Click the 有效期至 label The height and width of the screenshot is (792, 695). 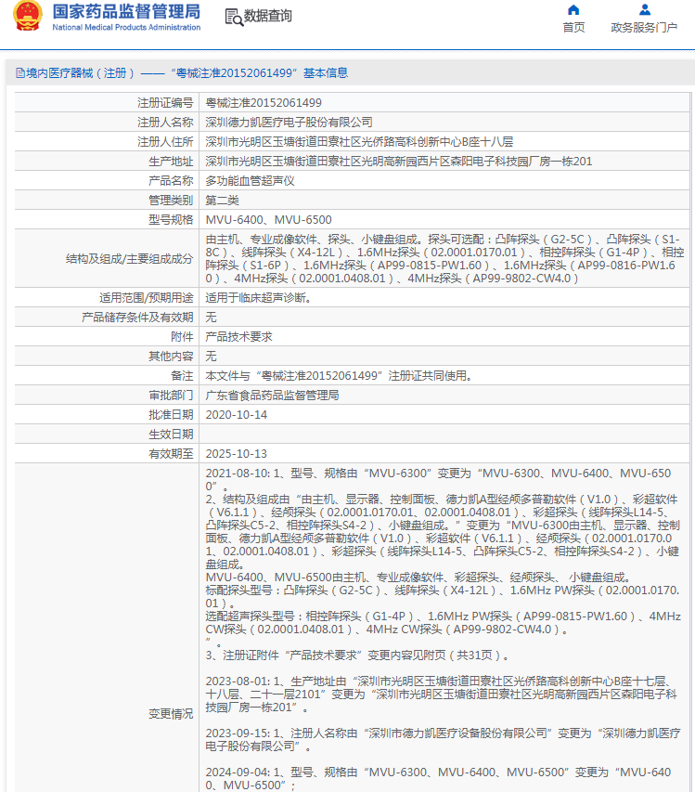click(171, 454)
